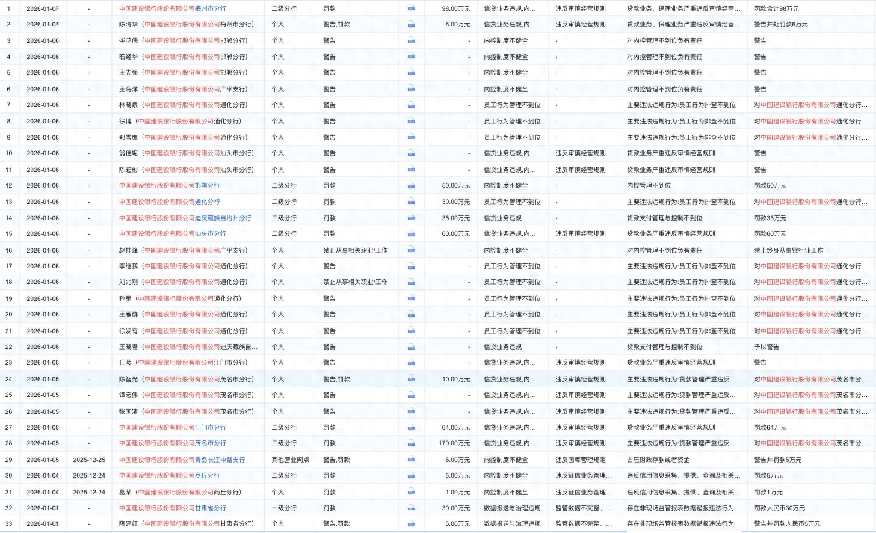
Task: Click the 罚款1万元 result cell
Action: (768, 492)
